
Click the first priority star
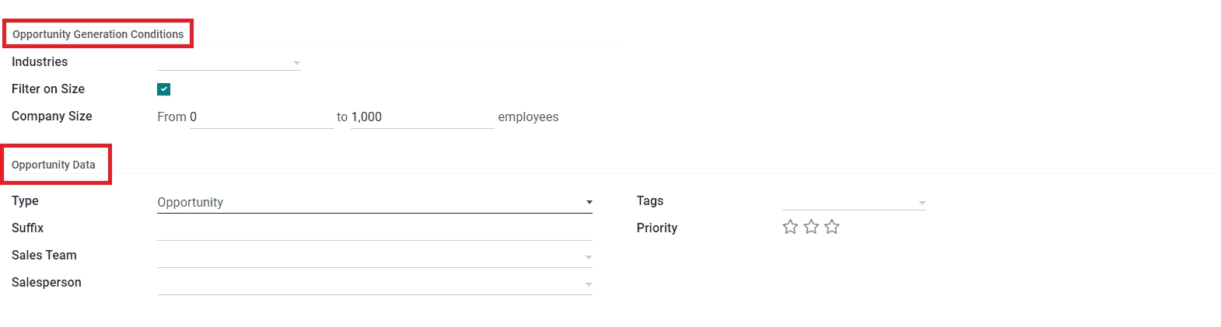click(x=790, y=227)
